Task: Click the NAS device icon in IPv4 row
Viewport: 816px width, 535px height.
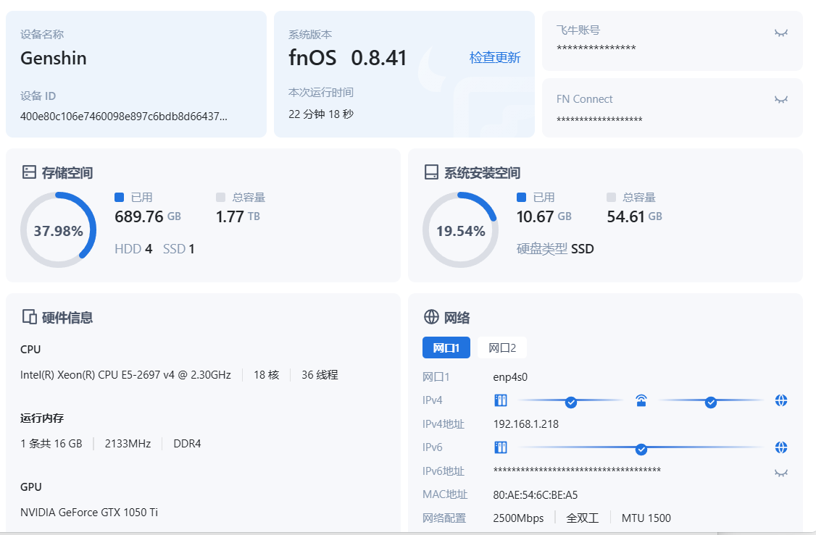Action: point(500,401)
